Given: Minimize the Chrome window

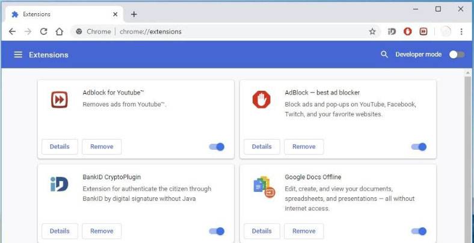Looking at the screenshot, I should coord(416,9).
